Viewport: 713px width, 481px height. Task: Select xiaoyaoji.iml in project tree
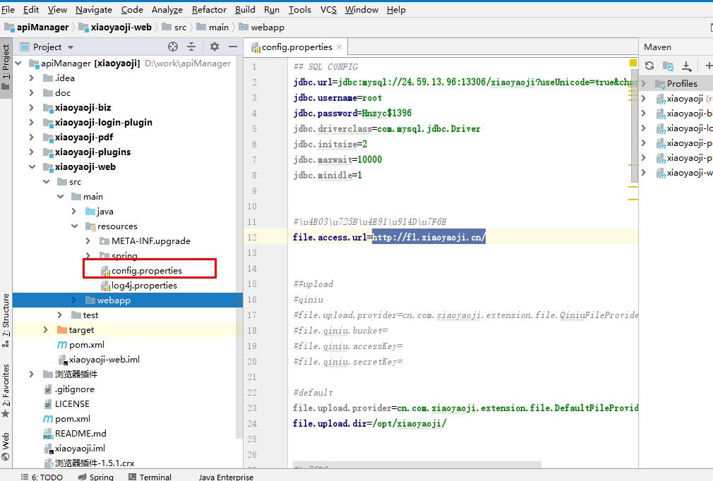pyautogui.click(x=80, y=449)
